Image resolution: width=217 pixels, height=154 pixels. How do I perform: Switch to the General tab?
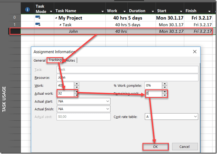click(39, 60)
